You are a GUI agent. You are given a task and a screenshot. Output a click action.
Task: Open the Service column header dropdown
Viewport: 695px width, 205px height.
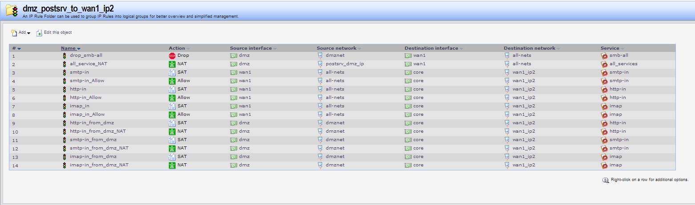click(622, 48)
